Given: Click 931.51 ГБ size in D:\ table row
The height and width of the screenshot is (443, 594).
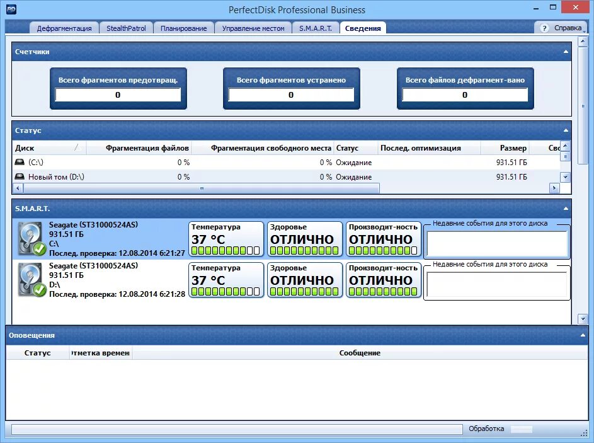Looking at the screenshot, I should coord(511,177).
